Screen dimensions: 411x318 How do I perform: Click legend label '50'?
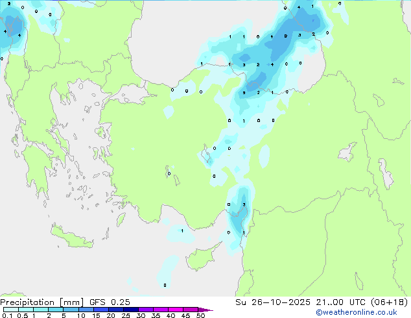[200, 315]
